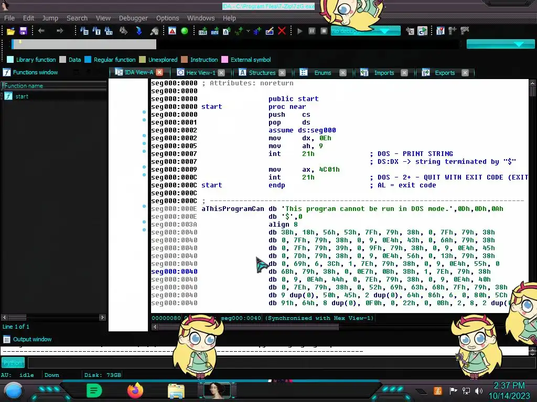537x402 pixels.
Task: Click the gray navigation band
Action: coord(85,44)
